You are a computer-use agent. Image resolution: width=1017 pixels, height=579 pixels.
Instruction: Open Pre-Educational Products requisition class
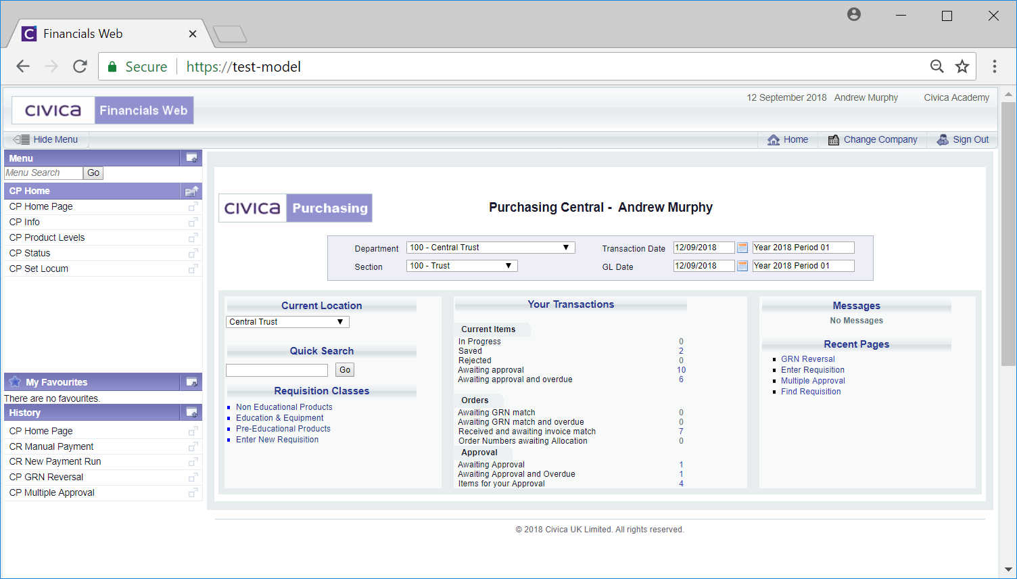click(x=283, y=429)
